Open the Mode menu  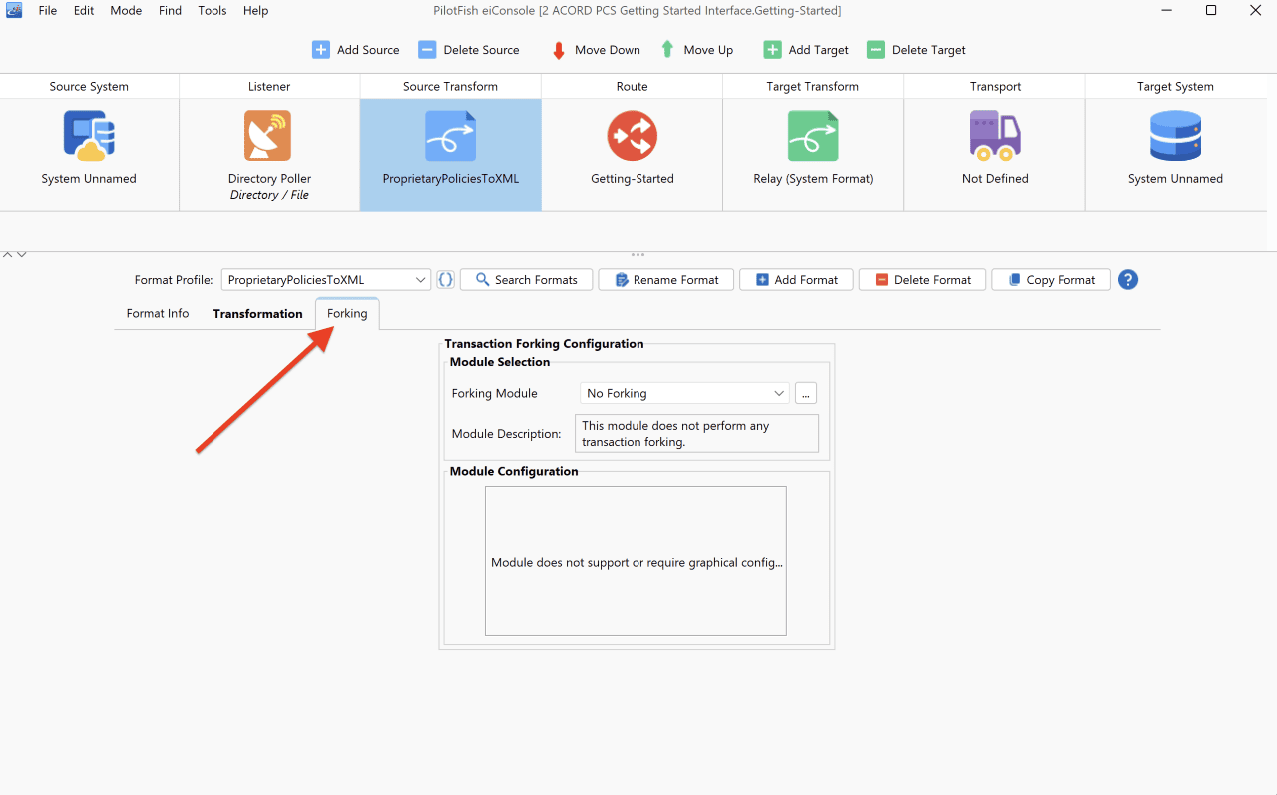(x=126, y=11)
